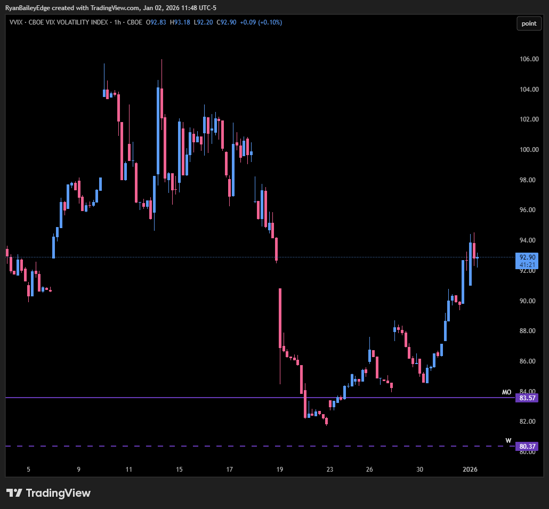The image size is (549, 509).
Task: Click the date label 19 on time axis
Action: point(279,470)
